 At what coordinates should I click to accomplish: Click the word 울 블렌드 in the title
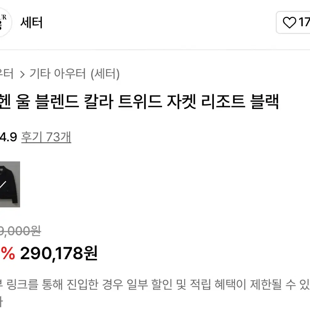pyautogui.click(x=48, y=102)
